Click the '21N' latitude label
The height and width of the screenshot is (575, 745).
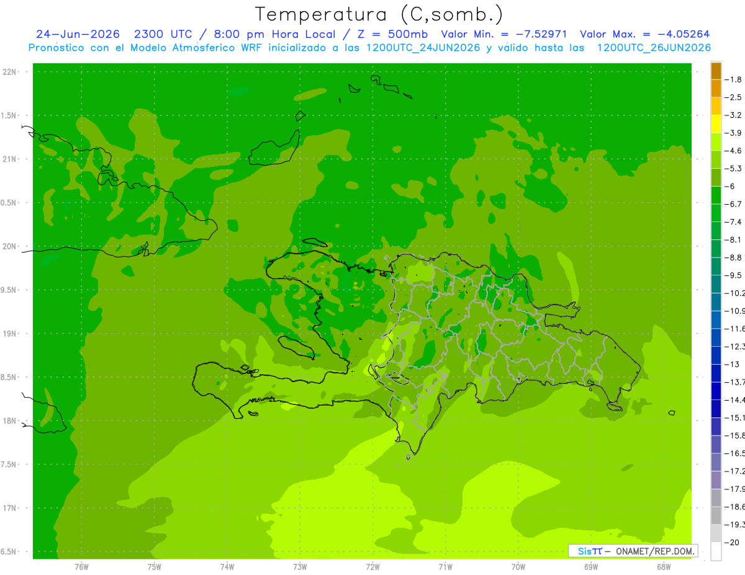(x=10, y=159)
